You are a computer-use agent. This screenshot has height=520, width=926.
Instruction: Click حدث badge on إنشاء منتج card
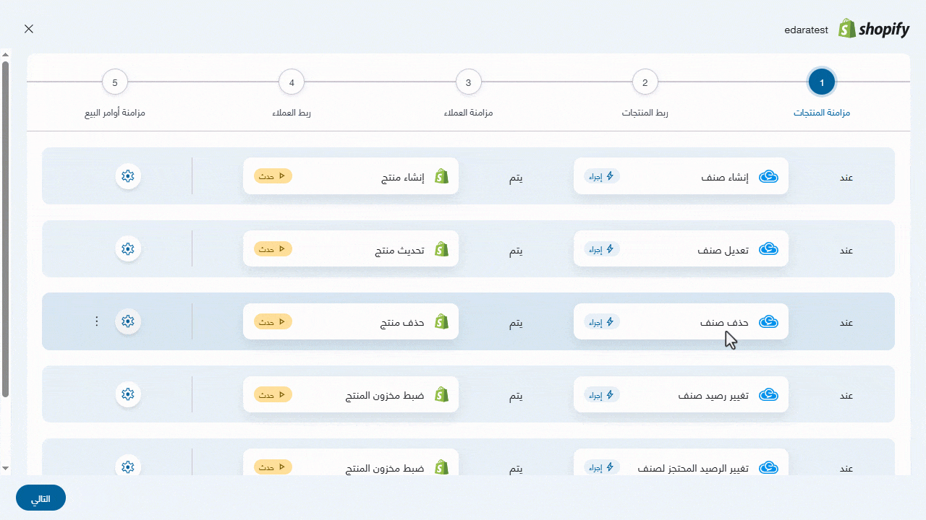(x=273, y=176)
